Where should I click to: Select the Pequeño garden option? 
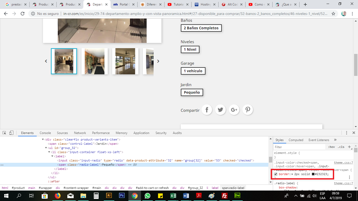point(192,92)
